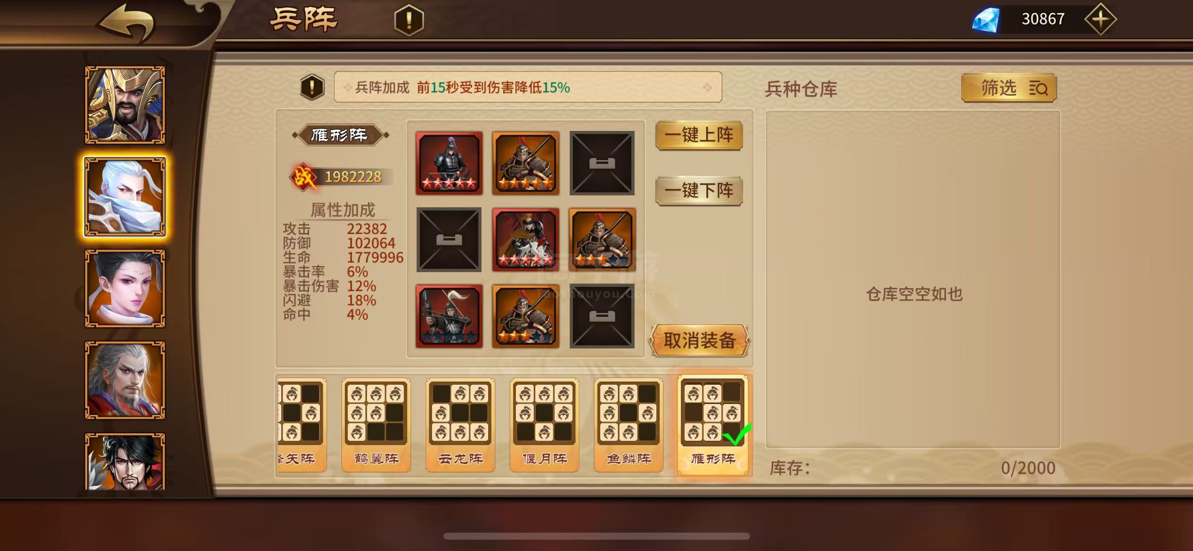The height and width of the screenshot is (551, 1193).
Task: Choose the 鱼鳞阵 formation card
Action: (629, 425)
